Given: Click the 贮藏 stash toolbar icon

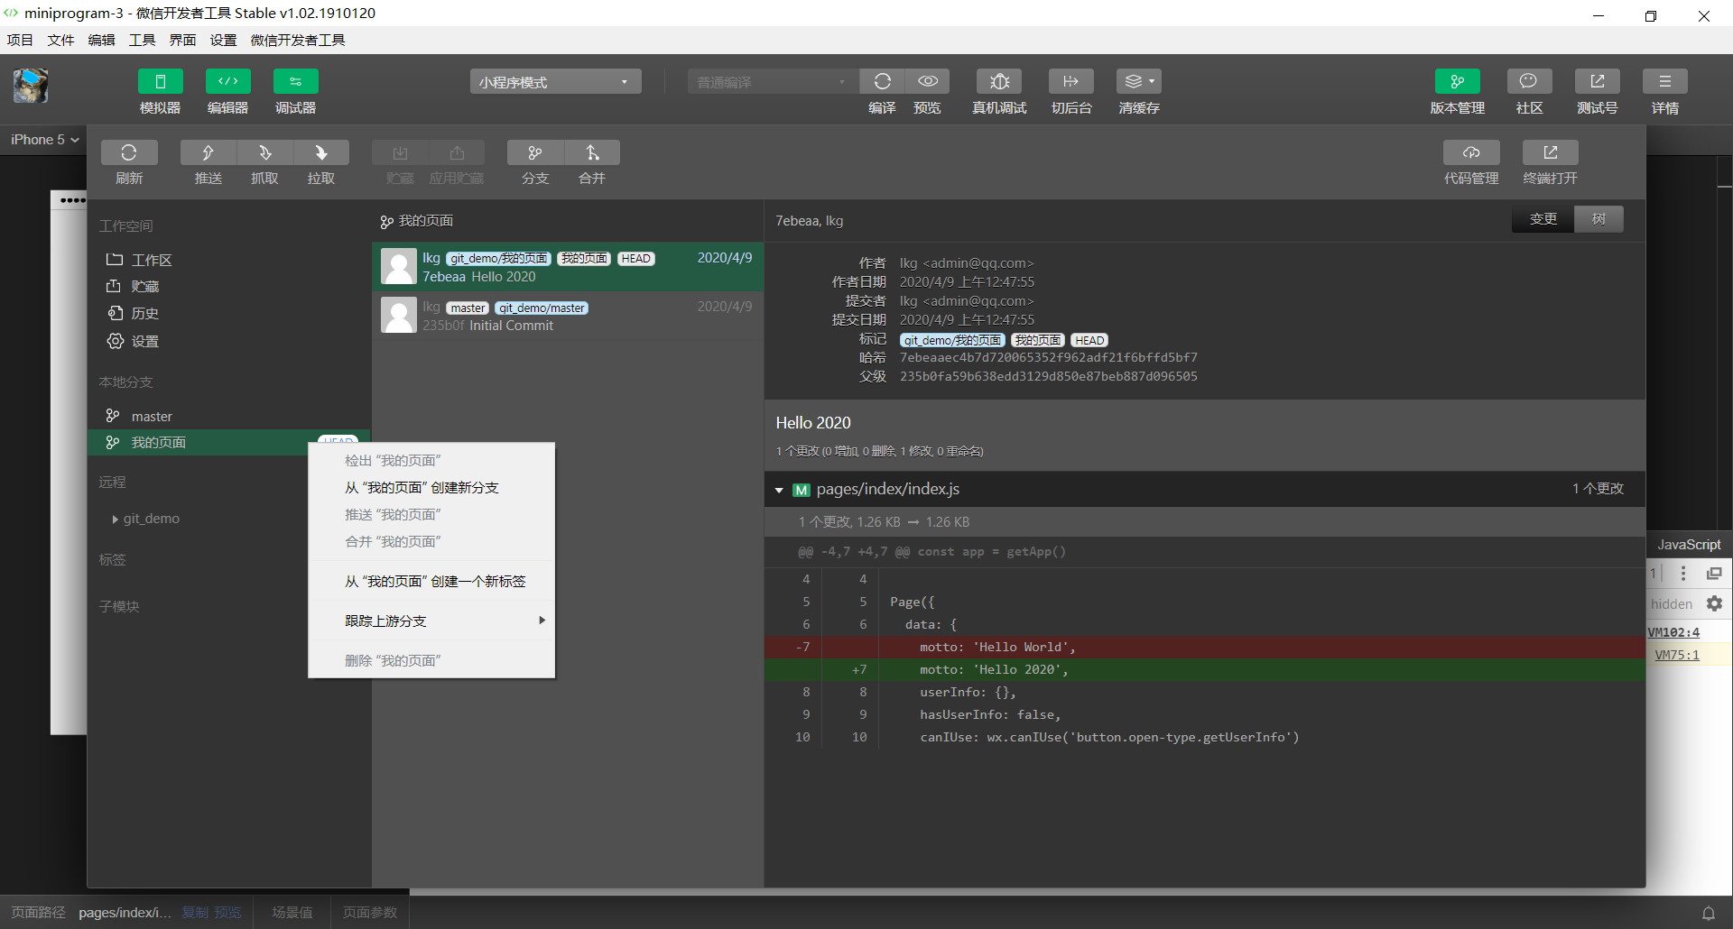Looking at the screenshot, I should click(400, 152).
